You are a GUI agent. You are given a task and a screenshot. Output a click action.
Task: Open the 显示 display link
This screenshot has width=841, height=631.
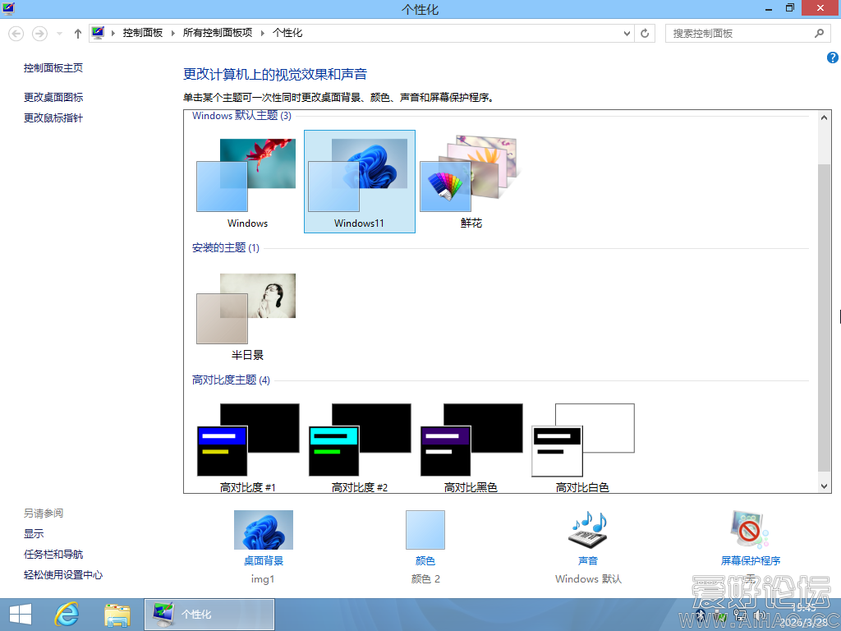click(33, 534)
